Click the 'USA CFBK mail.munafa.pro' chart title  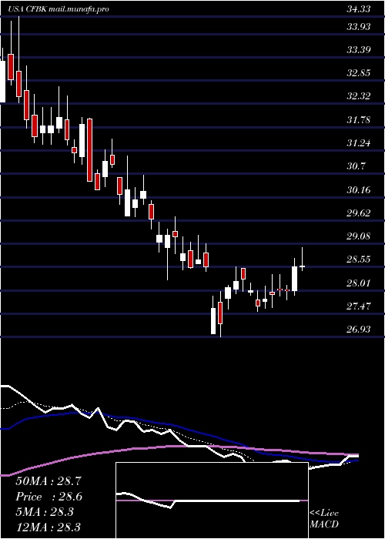59,9
